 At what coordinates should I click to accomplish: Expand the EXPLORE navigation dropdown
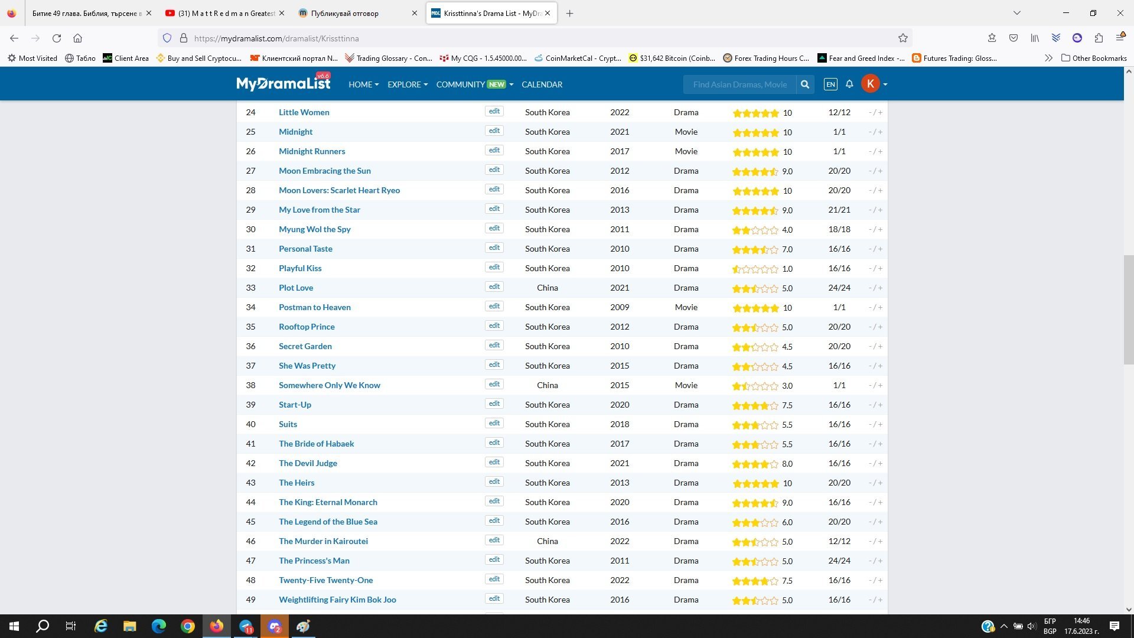[407, 84]
